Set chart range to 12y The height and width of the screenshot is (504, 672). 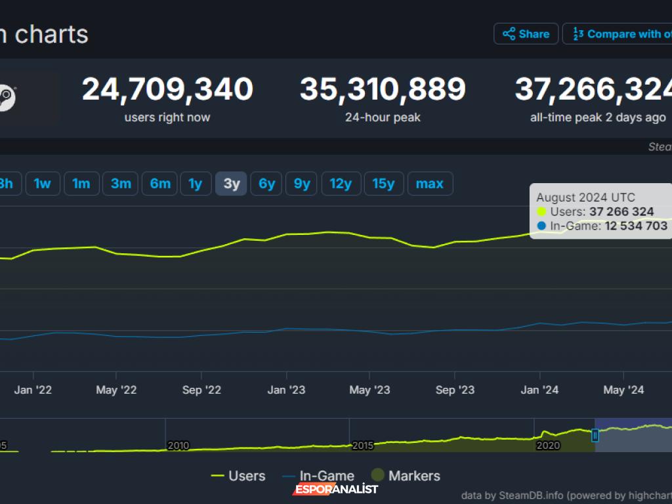tap(341, 184)
